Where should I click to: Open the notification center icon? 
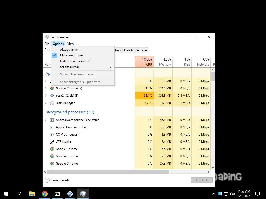[x=257, y=194]
